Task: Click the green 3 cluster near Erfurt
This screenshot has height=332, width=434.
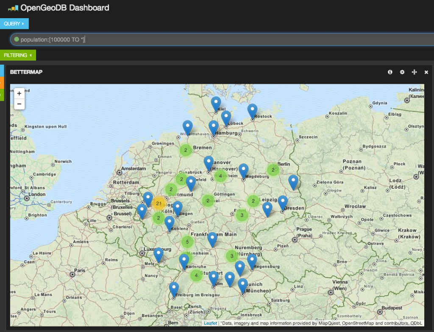Action: 242,215
